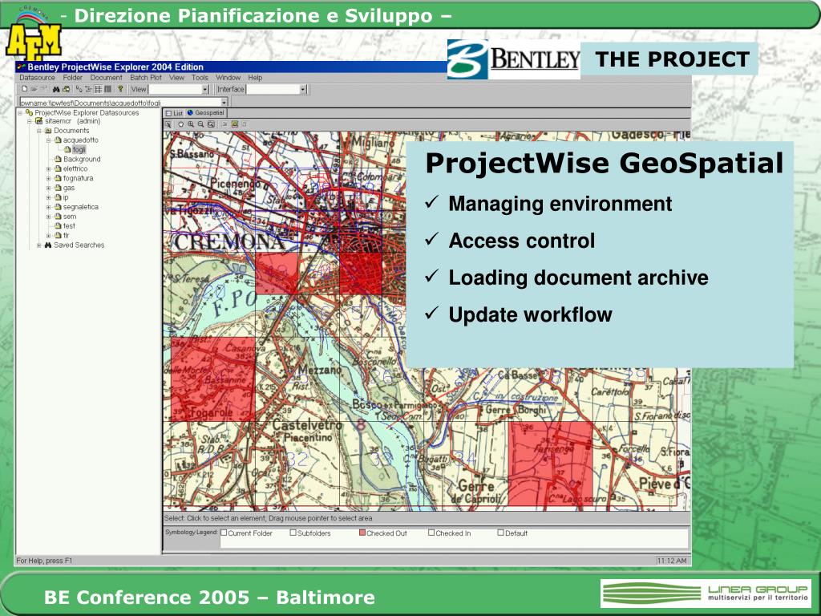Open the View dropdown in toolbar
Image resolution: width=821 pixels, height=616 pixels.
click(x=205, y=90)
